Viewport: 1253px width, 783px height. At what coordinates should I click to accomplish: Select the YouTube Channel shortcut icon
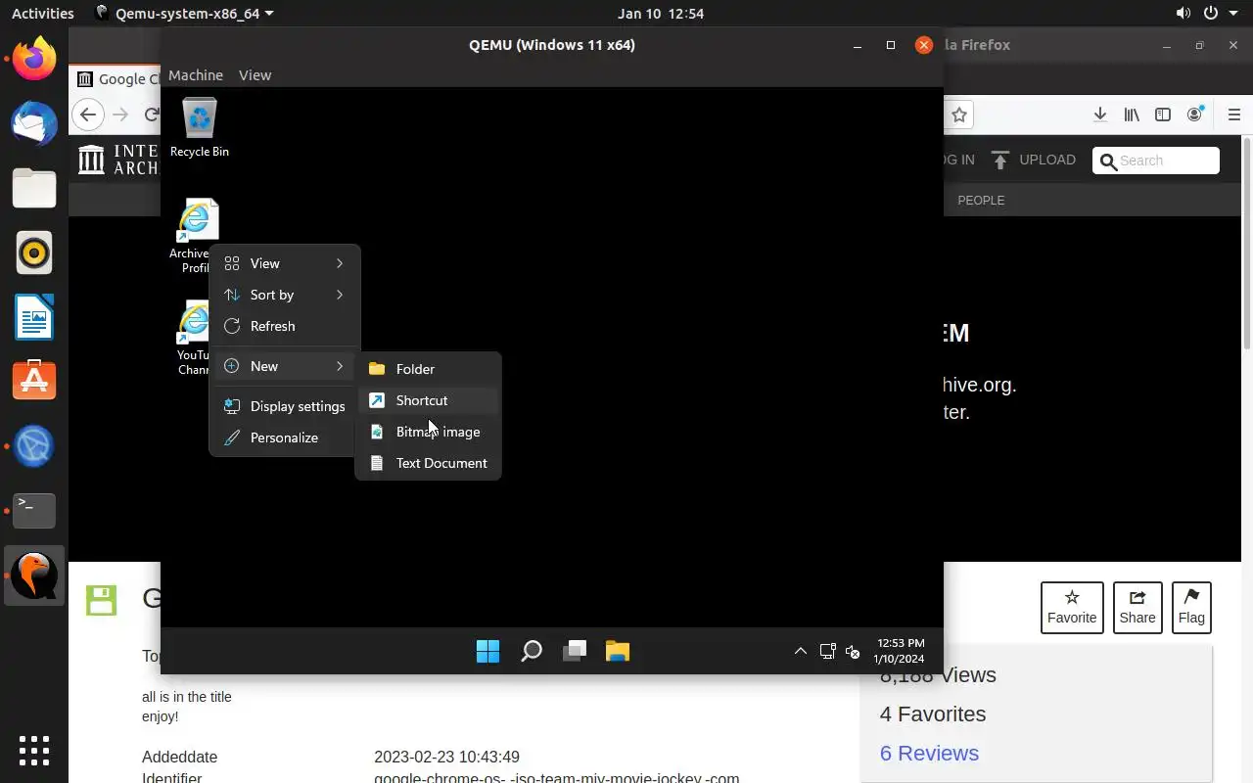(194, 337)
